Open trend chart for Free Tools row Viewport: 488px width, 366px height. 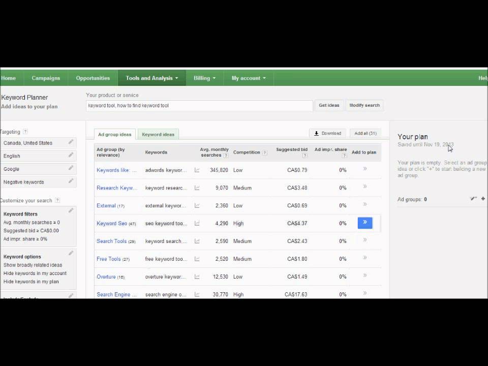pos(197,259)
